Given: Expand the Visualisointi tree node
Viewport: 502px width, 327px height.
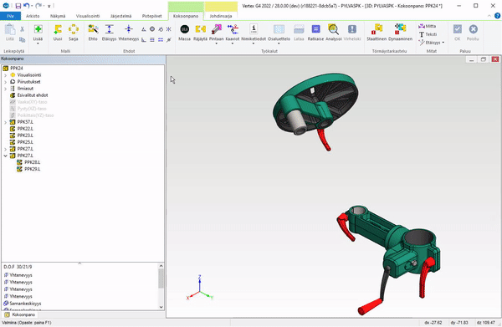Looking at the screenshot, I should (6, 75).
